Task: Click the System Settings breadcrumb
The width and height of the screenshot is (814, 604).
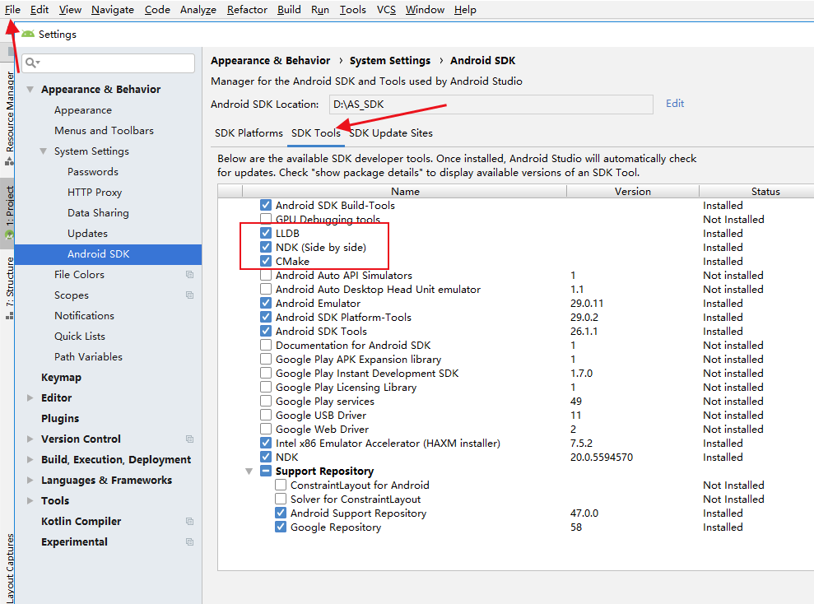Action: [x=388, y=60]
